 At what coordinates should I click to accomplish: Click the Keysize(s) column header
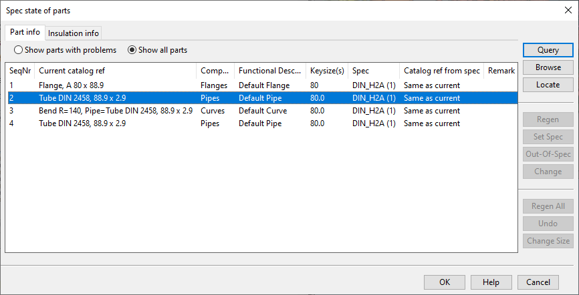tap(326, 71)
